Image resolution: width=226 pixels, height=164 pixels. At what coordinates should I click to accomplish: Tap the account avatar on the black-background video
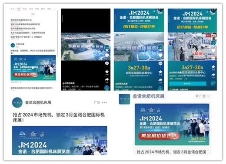(x=107, y=48)
